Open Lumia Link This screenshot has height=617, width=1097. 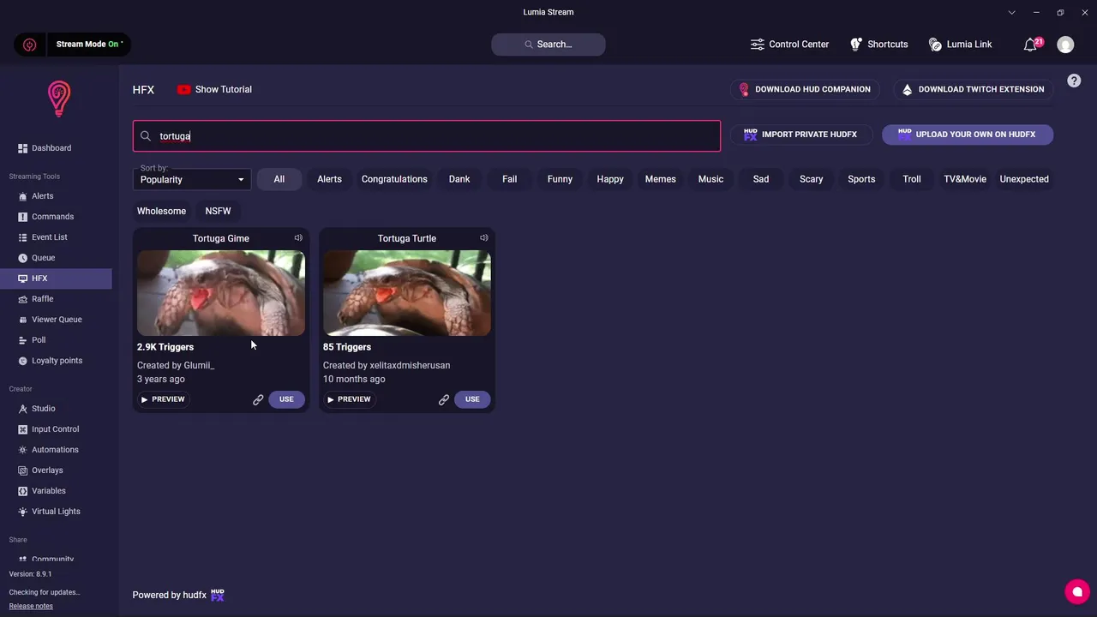960,45
